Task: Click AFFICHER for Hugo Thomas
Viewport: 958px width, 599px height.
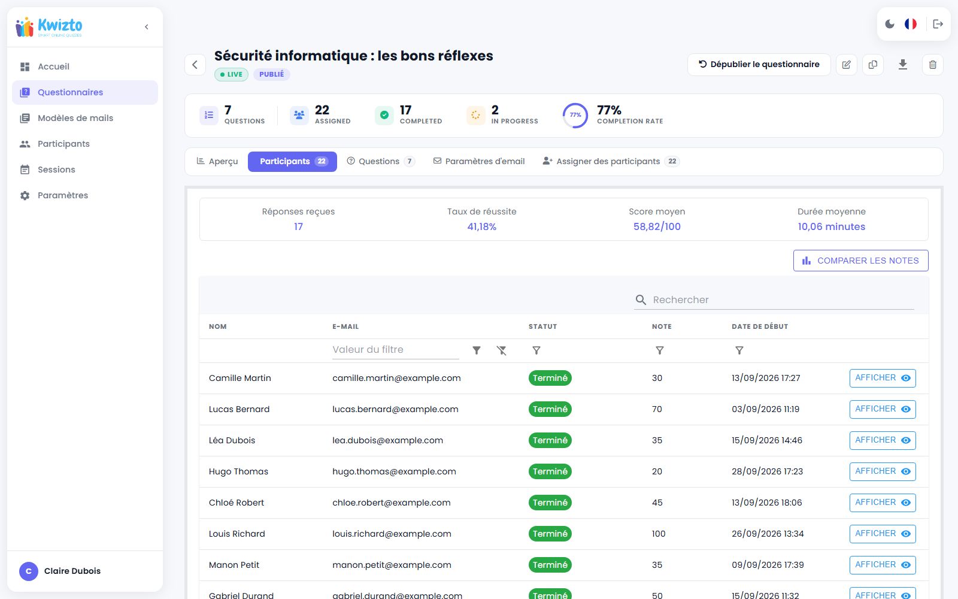Action: point(883,471)
